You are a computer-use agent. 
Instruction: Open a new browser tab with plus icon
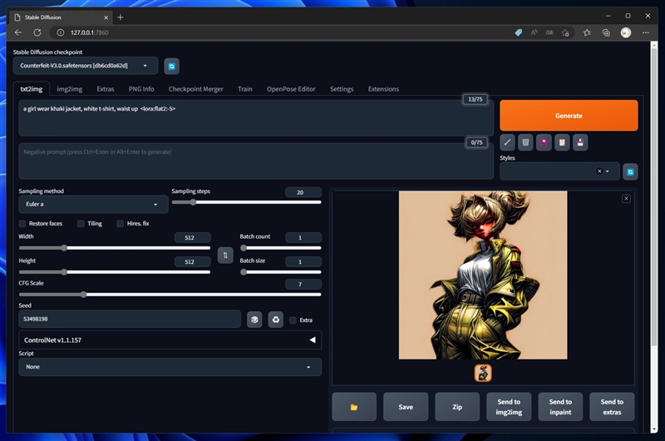[121, 17]
